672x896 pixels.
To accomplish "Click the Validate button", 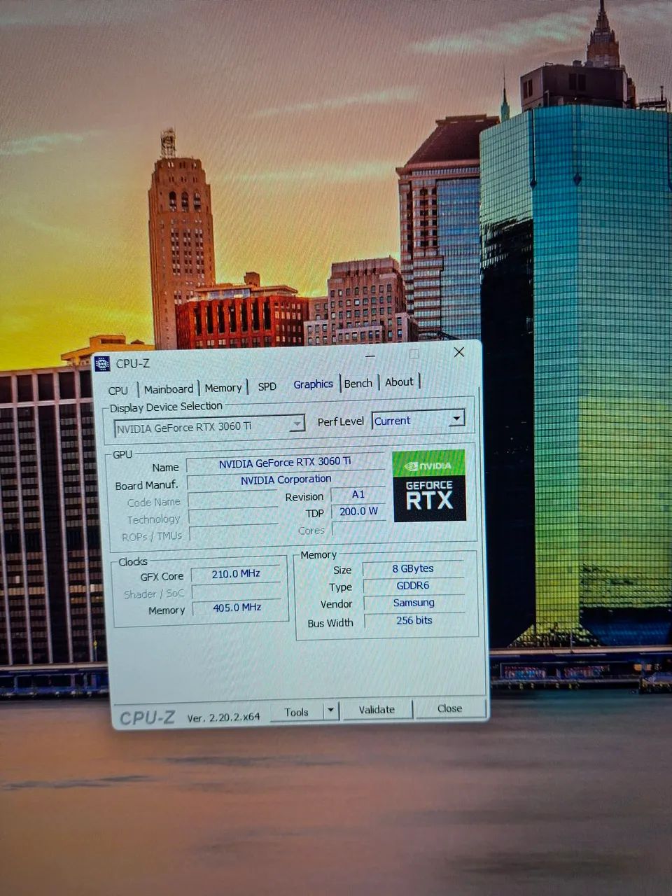I will point(377,710).
